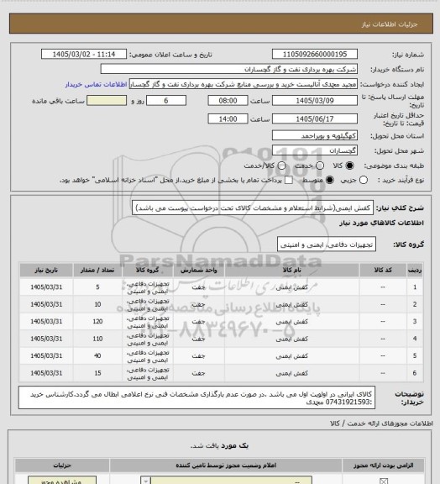Click the remaining days field showing 6

pyautogui.click(x=166, y=101)
